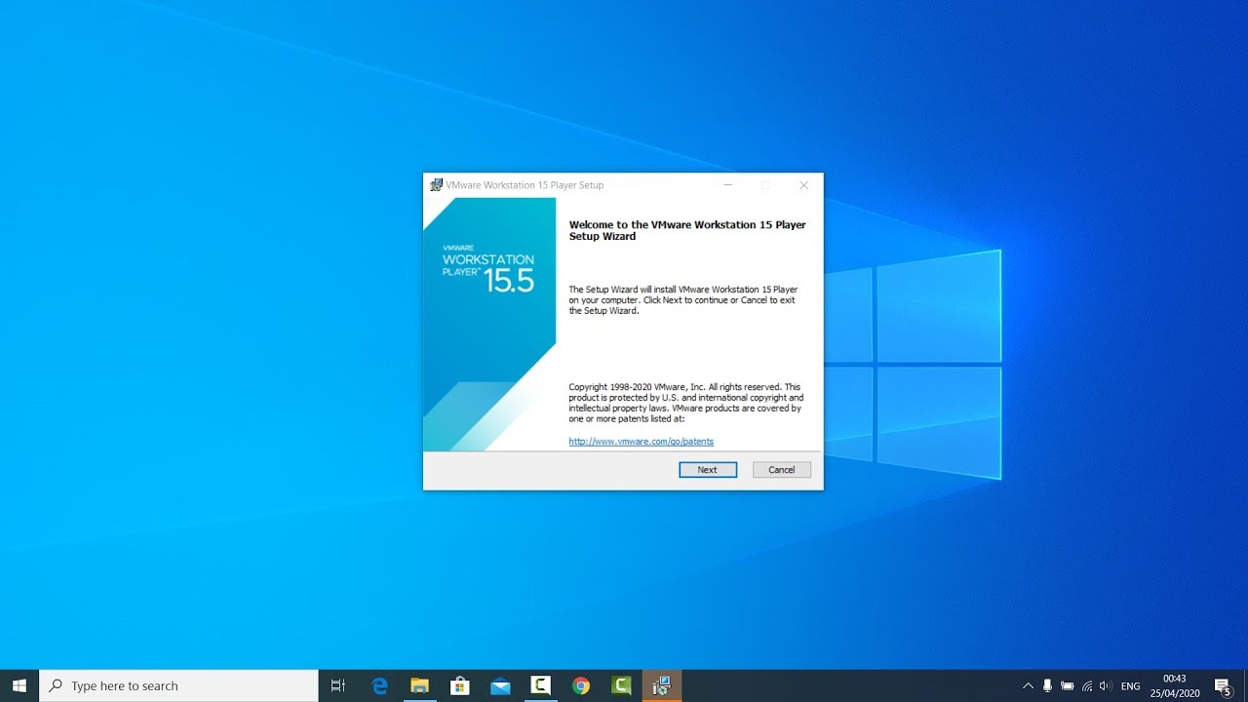
Task: Click the taskbar search box
Action: click(178, 685)
